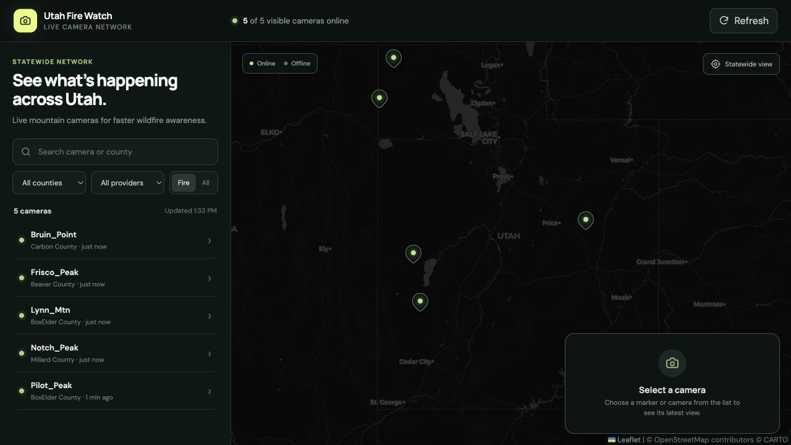The height and width of the screenshot is (445, 791).
Task: Open the Leaflet attribution link
Action: (x=624, y=440)
